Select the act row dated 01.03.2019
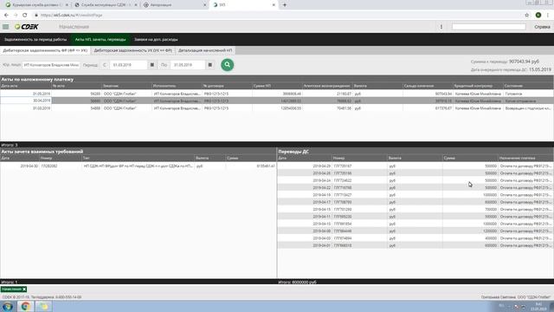 pyautogui.click(x=277, y=108)
